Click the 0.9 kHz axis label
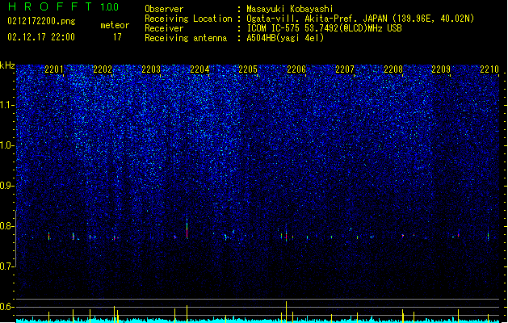This screenshot has width=508, height=323. (x=7, y=186)
